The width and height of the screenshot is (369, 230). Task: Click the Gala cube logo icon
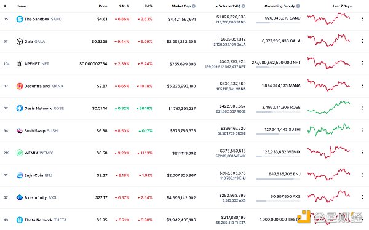20,41
